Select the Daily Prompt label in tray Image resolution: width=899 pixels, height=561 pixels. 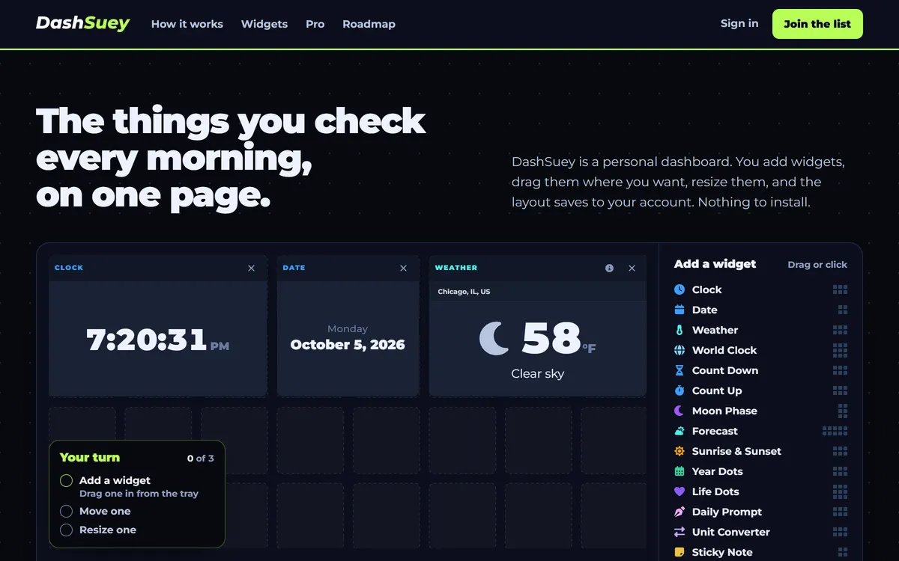click(727, 512)
